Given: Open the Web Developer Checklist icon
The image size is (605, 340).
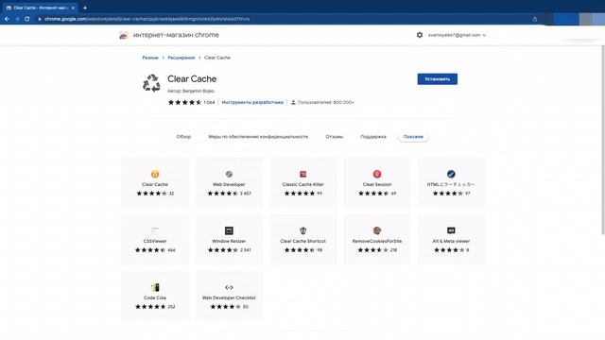Looking at the screenshot, I should coord(229,287).
